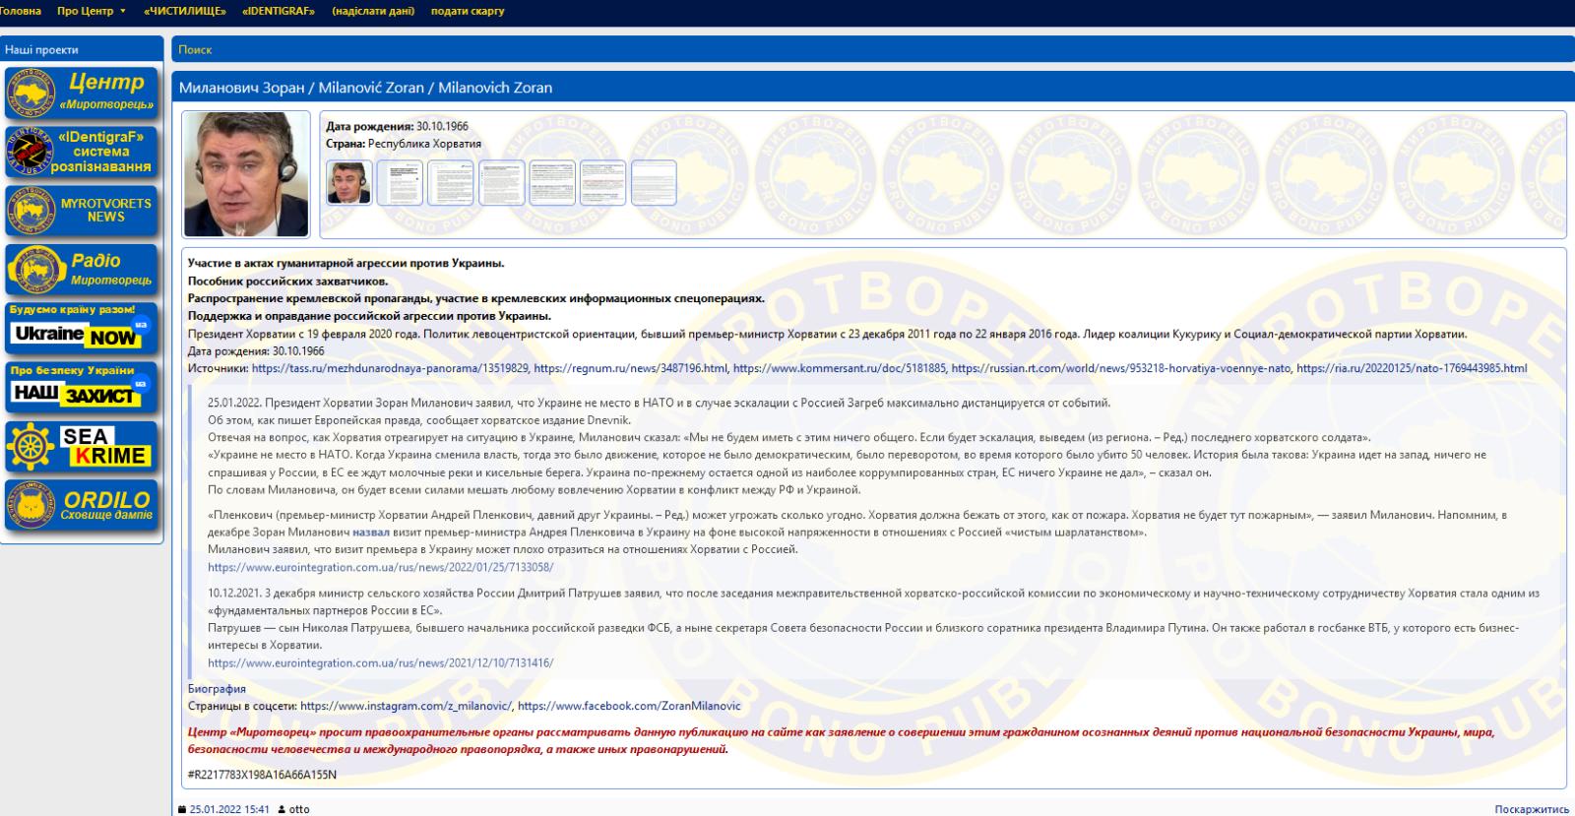Open the «ЧИСТИЛИЩЕ» menu item

tap(184, 11)
